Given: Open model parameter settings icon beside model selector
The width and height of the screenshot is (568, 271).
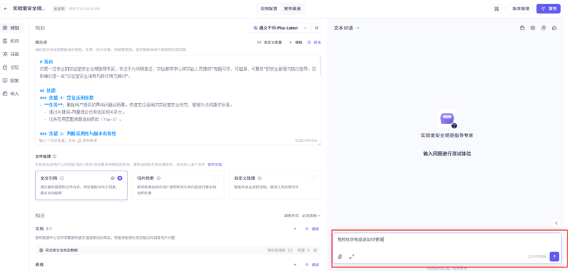Looking at the screenshot, I should (x=317, y=28).
